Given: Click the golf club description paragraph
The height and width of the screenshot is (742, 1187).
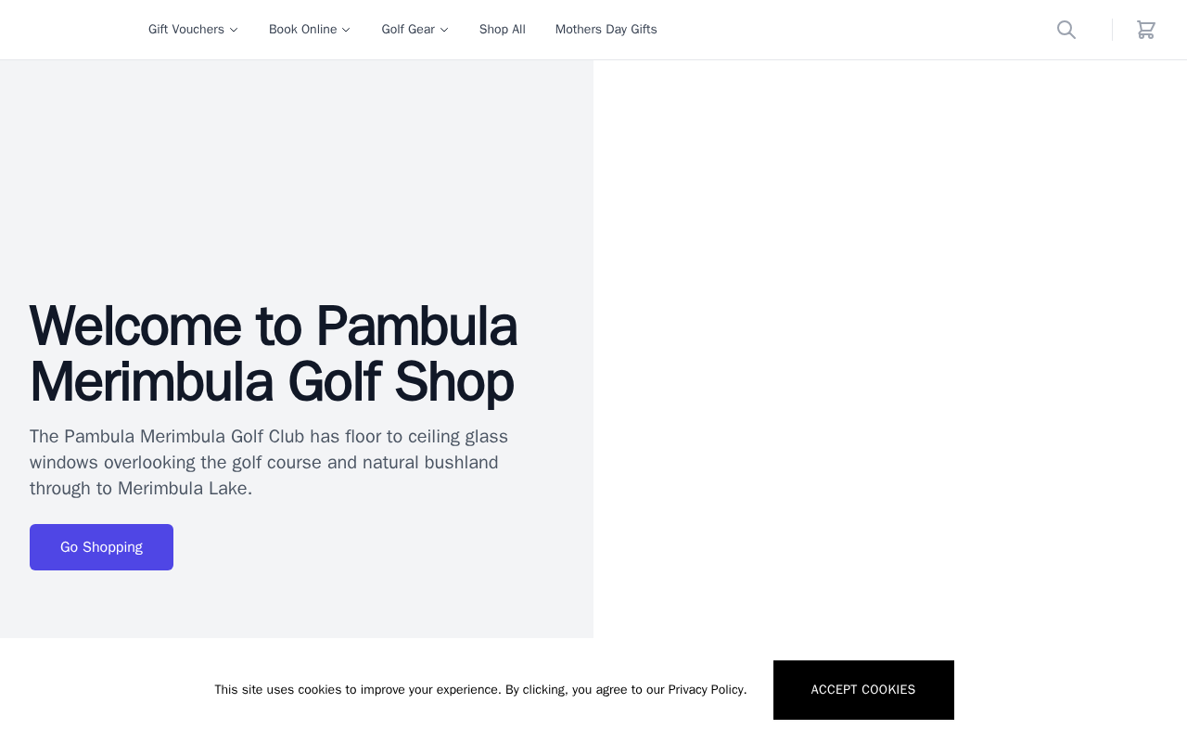Looking at the screenshot, I should pos(269,462).
